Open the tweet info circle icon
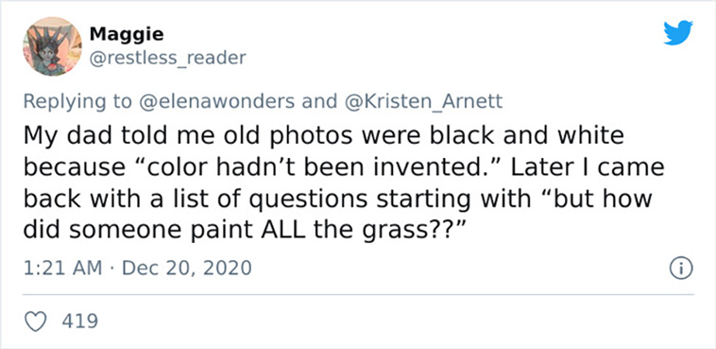The width and height of the screenshot is (716, 349). (x=681, y=269)
